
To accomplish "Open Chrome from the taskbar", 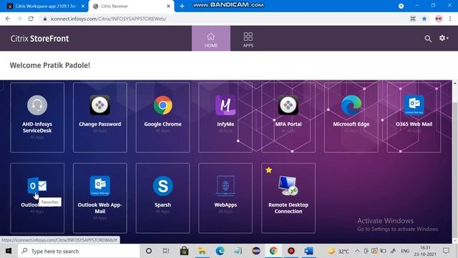I will tap(273, 251).
